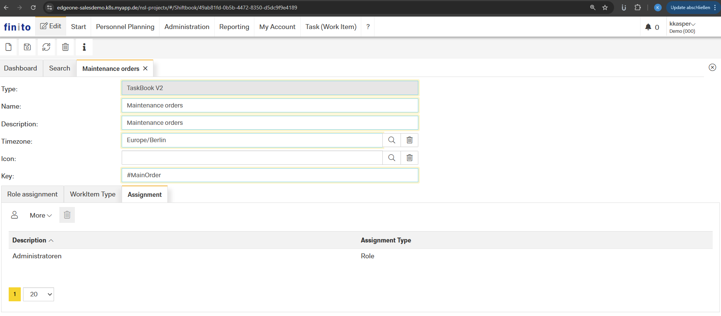The height and width of the screenshot is (316, 721).
Task: Click the info icon in toolbar
Action: click(x=84, y=47)
